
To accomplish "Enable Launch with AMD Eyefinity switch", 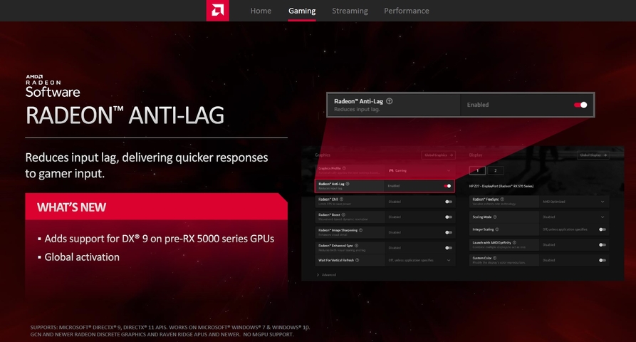I will click(603, 244).
